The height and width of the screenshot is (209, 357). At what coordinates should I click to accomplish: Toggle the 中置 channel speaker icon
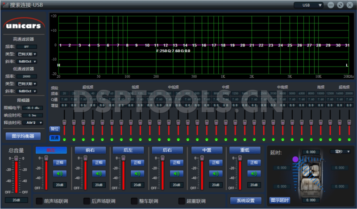click(215, 174)
